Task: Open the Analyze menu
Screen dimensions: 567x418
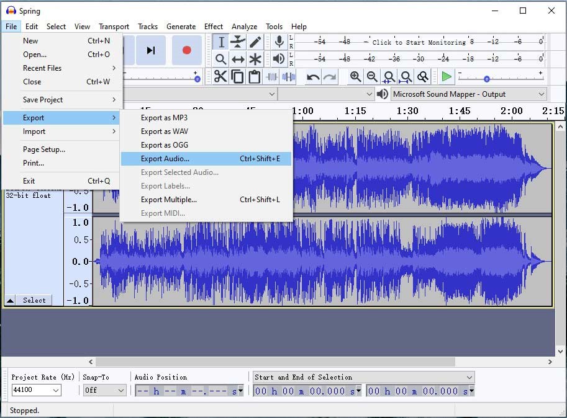Action: point(245,26)
